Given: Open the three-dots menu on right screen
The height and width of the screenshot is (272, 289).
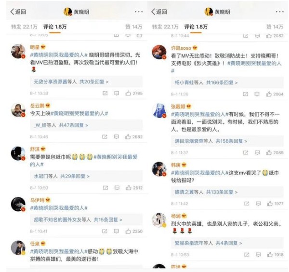Looking at the screenshot, I should coord(279,12).
